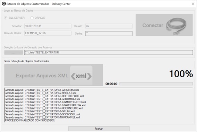Click log line for 1-GSISTEMA.xml

(x=42, y=90)
